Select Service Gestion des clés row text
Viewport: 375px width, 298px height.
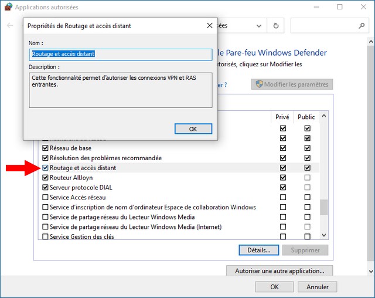click(82, 236)
